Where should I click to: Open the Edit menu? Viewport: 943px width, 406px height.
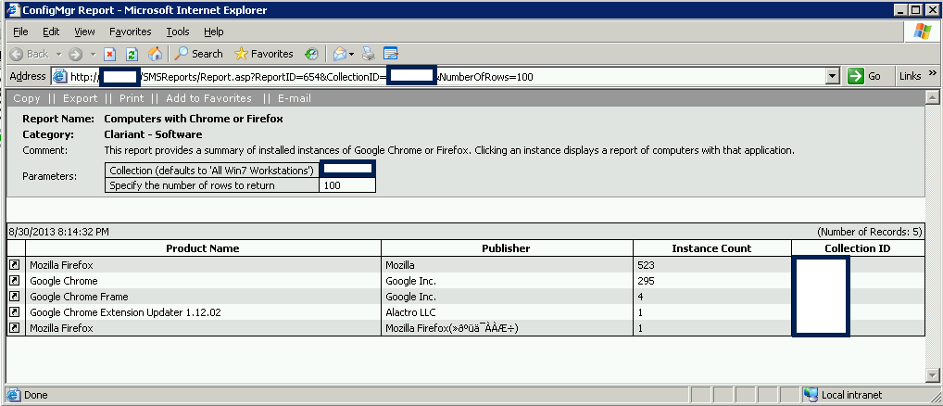tap(51, 32)
